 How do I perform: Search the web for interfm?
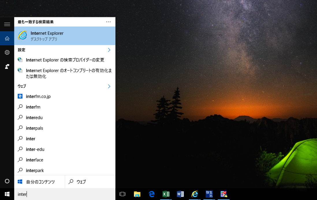click(x=65, y=107)
